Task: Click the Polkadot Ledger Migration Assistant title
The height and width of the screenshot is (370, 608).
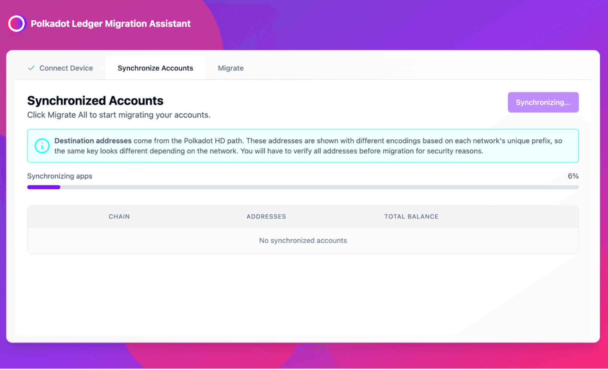Action: [x=111, y=24]
